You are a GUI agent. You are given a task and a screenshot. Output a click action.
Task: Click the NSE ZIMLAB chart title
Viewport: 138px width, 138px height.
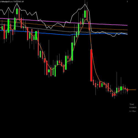(18, 2)
